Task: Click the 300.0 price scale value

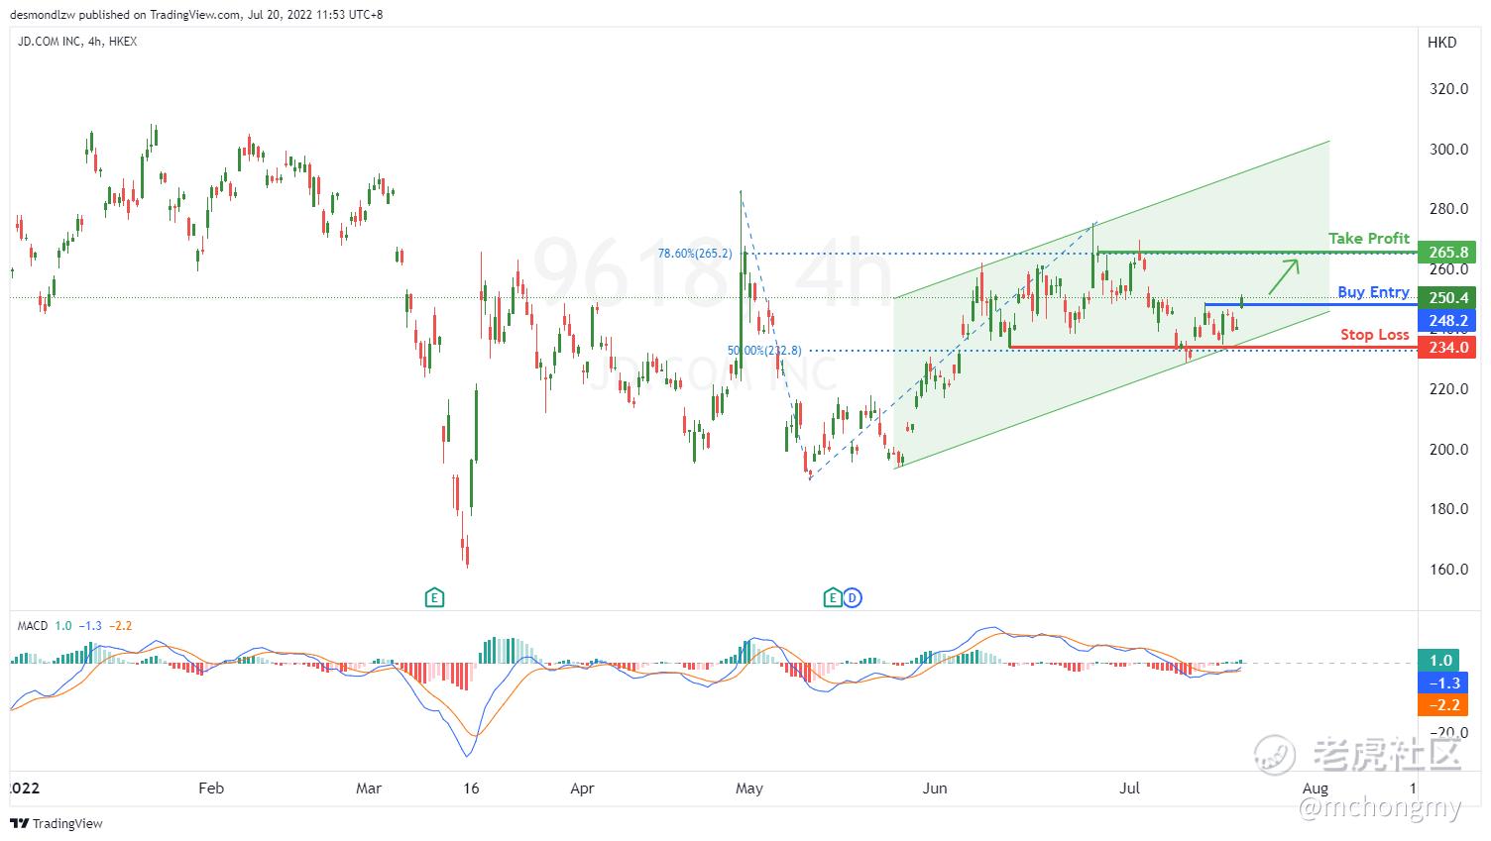Action: (1448, 150)
